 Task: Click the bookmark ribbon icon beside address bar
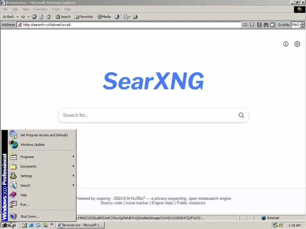[252, 25]
